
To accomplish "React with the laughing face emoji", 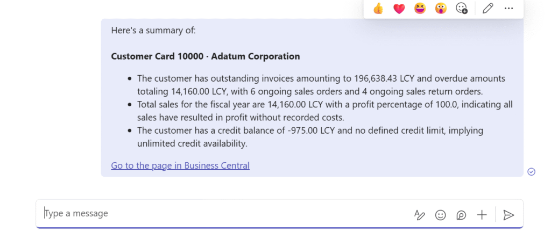I will pyautogui.click(x=420, y=9).
